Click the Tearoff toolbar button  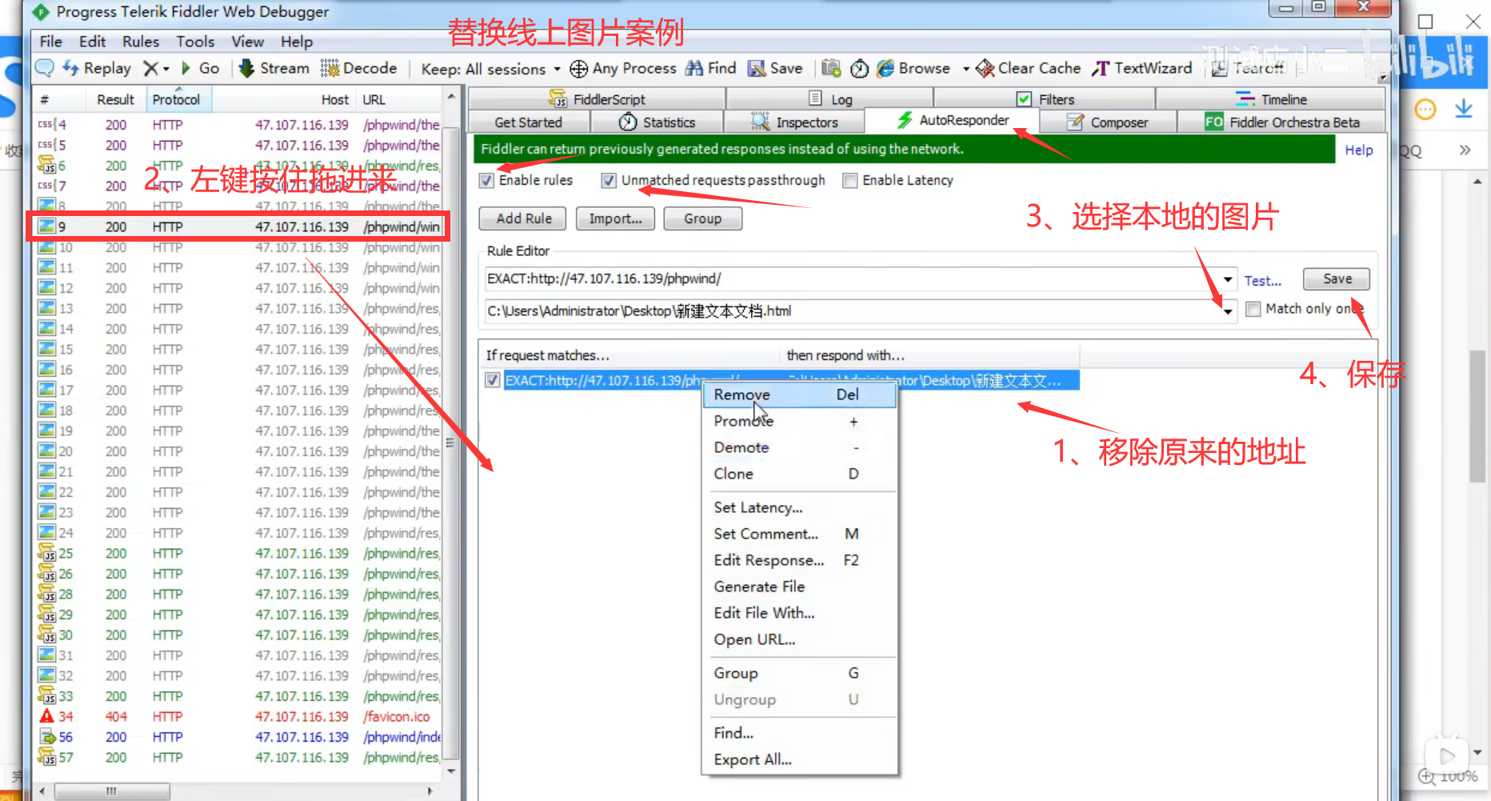[x=1248, y=68]
